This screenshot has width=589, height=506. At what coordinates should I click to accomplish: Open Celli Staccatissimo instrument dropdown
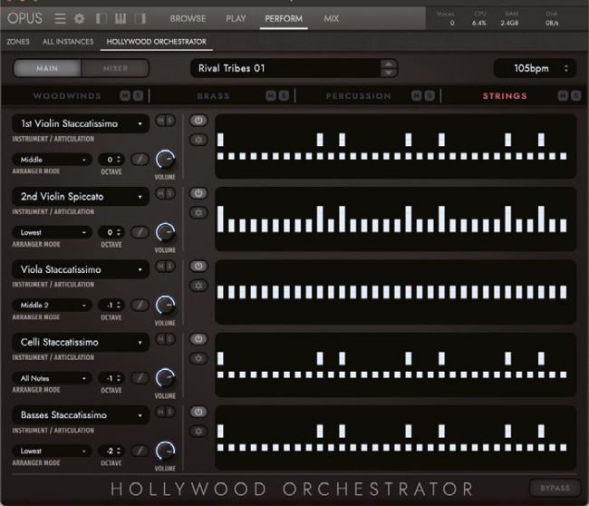point(81,342)
